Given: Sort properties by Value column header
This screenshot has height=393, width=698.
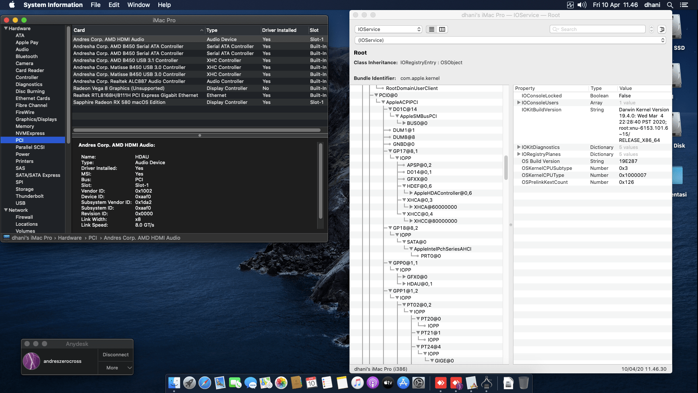Looking at the screenshot, I should point(644,88).
